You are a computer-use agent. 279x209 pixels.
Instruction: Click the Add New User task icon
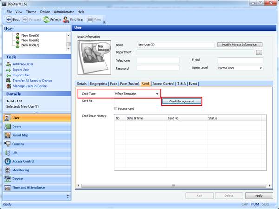point(8,64)
